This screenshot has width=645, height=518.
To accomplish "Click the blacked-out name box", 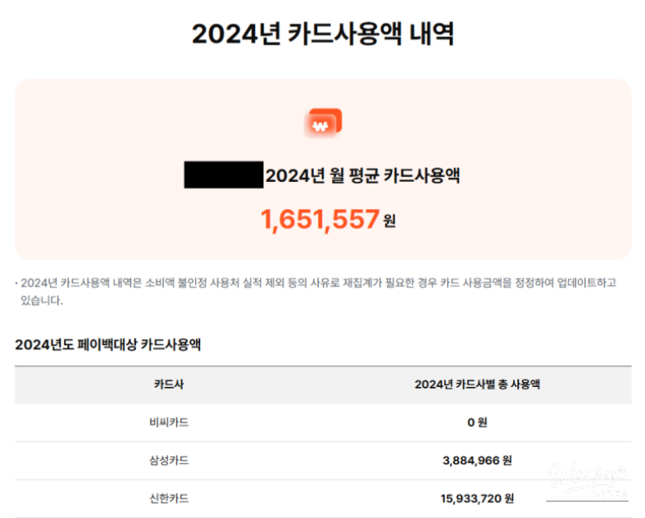I will [x=223, y=175].
